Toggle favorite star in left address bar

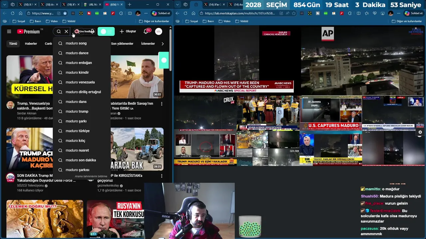pos(65,13)
